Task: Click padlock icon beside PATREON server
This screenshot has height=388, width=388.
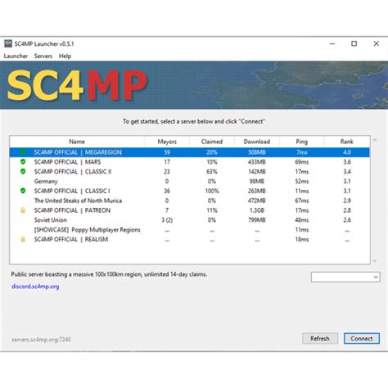Action: click(x=23, y=210)
